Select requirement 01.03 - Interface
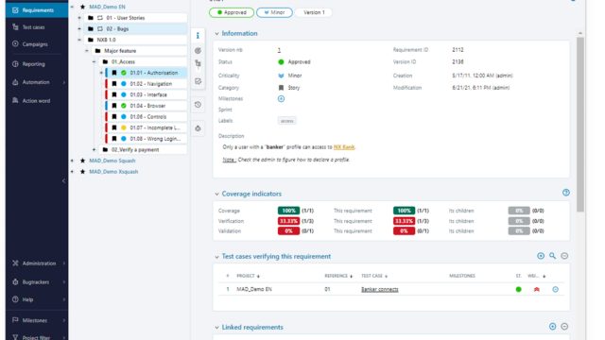 [147, 94]
